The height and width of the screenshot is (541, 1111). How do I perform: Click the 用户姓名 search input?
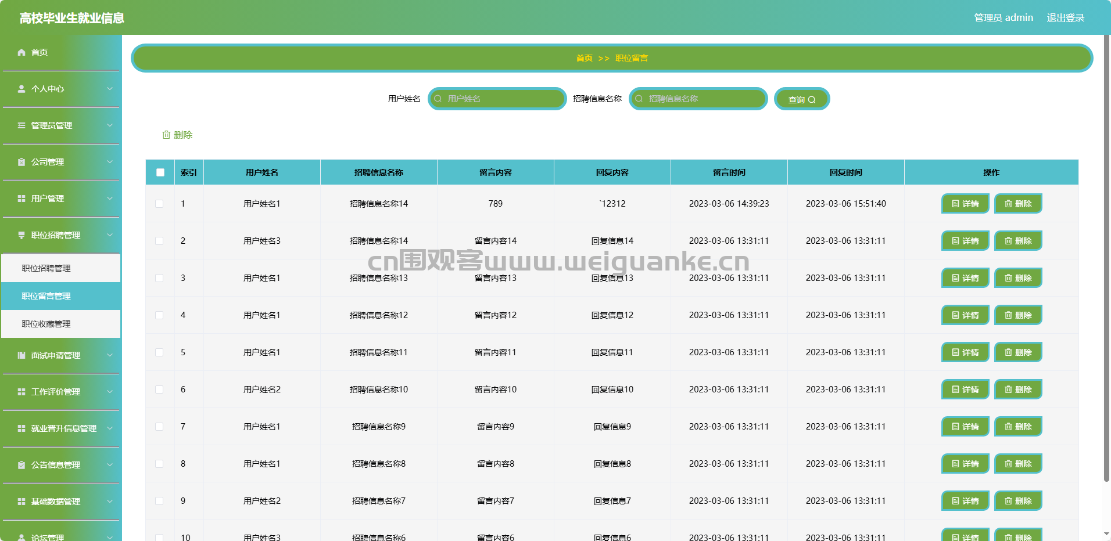[x=497, y=99]
